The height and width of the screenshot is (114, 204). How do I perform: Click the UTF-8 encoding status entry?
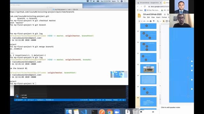tap(98, 100)
